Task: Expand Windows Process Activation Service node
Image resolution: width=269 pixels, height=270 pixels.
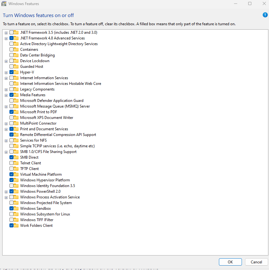Action: 6,197
